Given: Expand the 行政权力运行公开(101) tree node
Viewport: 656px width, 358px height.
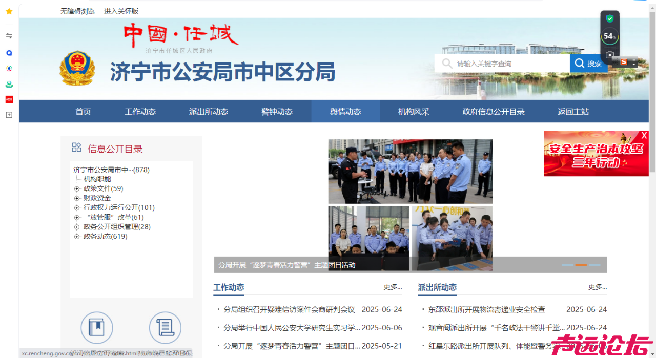Looking at the screenshot, I should tap(77, 208).
